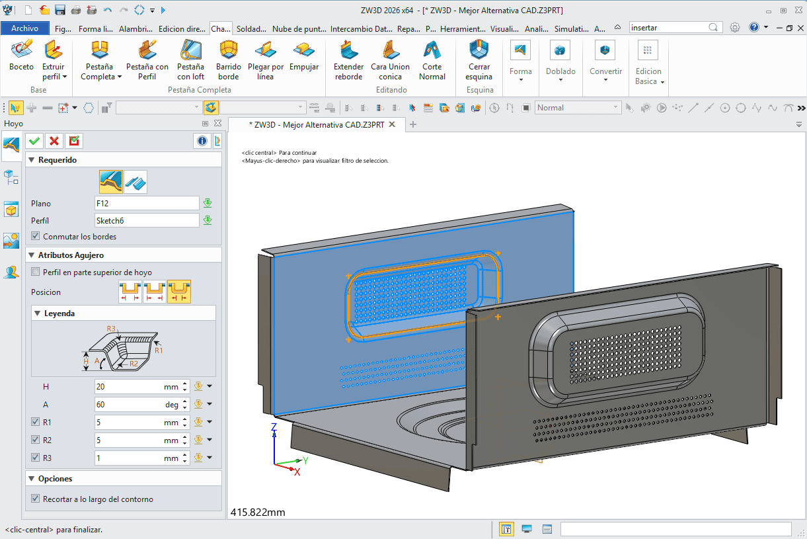Open the image export sidebar icon
This screenshot has width=807, height=539.
(11, 241)
